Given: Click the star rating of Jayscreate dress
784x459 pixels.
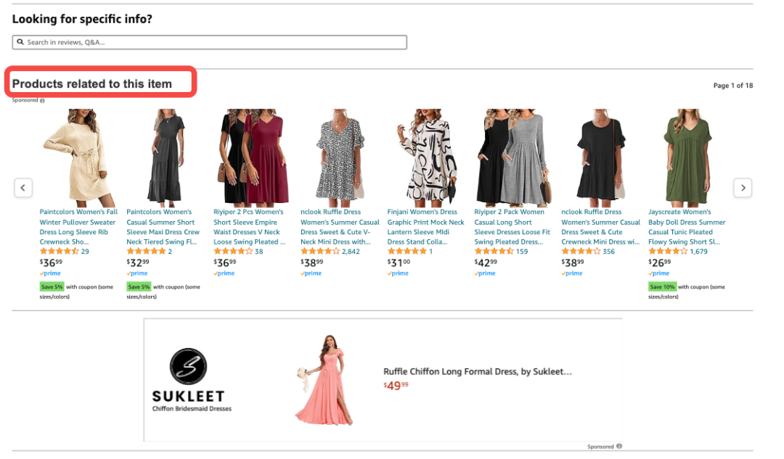Looking at the screenshot, I should (x=667, y=252).
